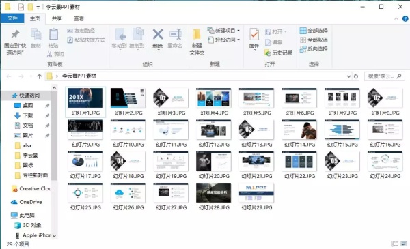The width and height of the screenshot is (410, 249).
Task: Switch to the 主页 tab
Action: pyautogui.click(x=35, y=18)
